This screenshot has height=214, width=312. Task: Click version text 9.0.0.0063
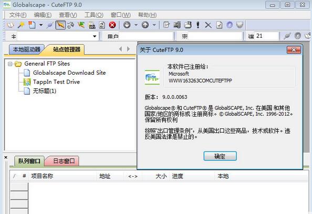point(175,97)
